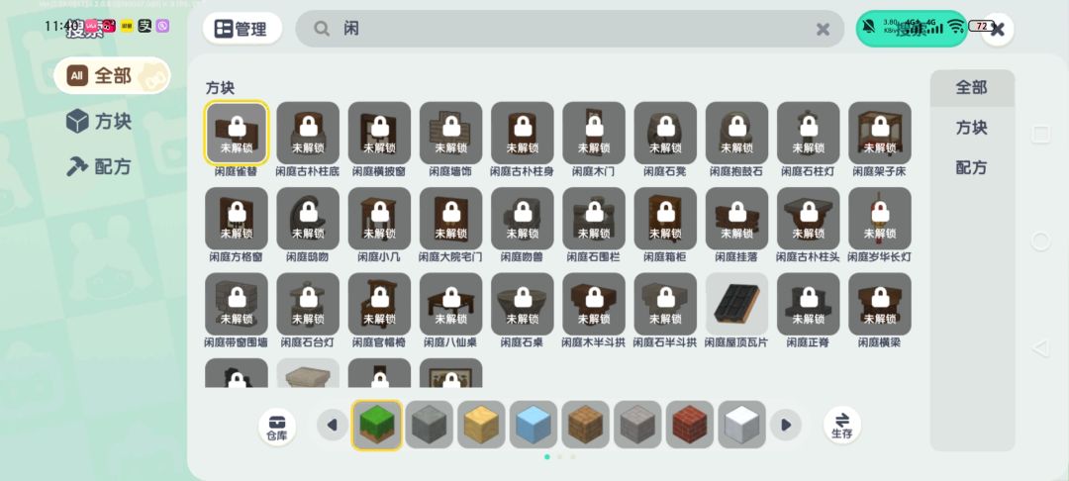Select the 全部 category in left sidebar
The height and width of the screenshot is (481, 1069).
pos(113,75)
